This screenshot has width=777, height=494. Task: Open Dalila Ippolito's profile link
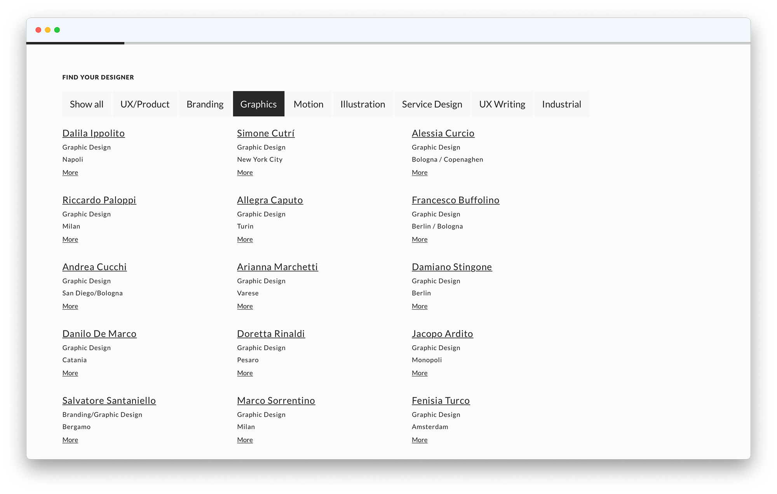[x=94, y=133]
